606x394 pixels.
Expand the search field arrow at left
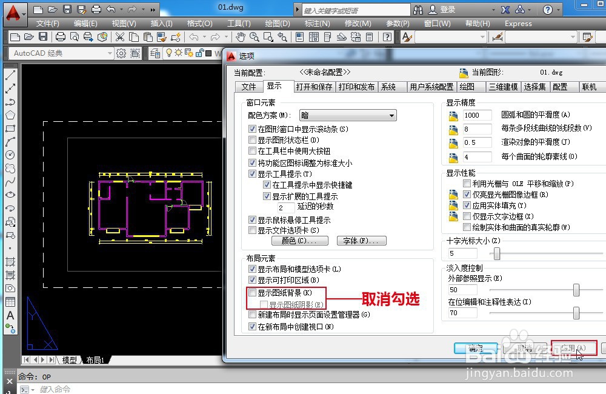297,10
